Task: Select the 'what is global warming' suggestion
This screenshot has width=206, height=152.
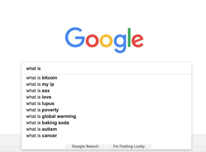Action: point(51,116)
